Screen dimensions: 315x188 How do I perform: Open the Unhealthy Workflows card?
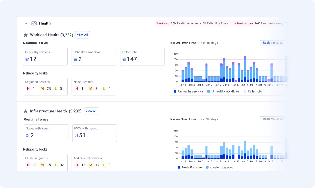[x=94, y=57]
